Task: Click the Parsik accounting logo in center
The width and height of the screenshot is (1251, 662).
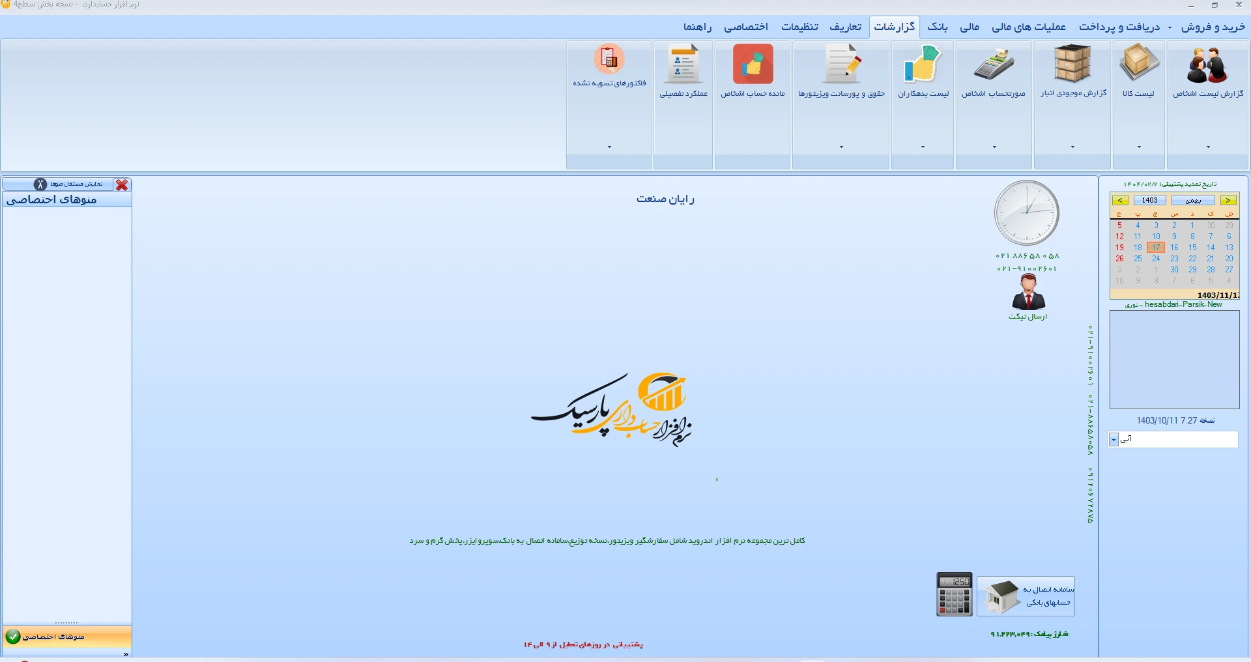Action: tap(611, 410)
